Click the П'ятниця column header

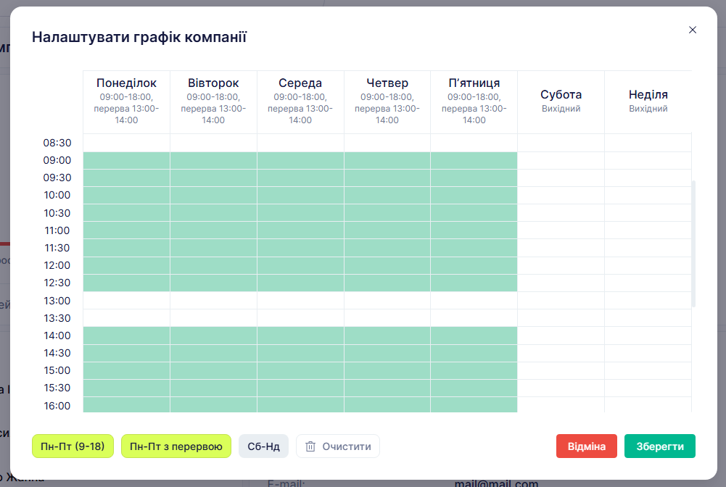(474, 83)
